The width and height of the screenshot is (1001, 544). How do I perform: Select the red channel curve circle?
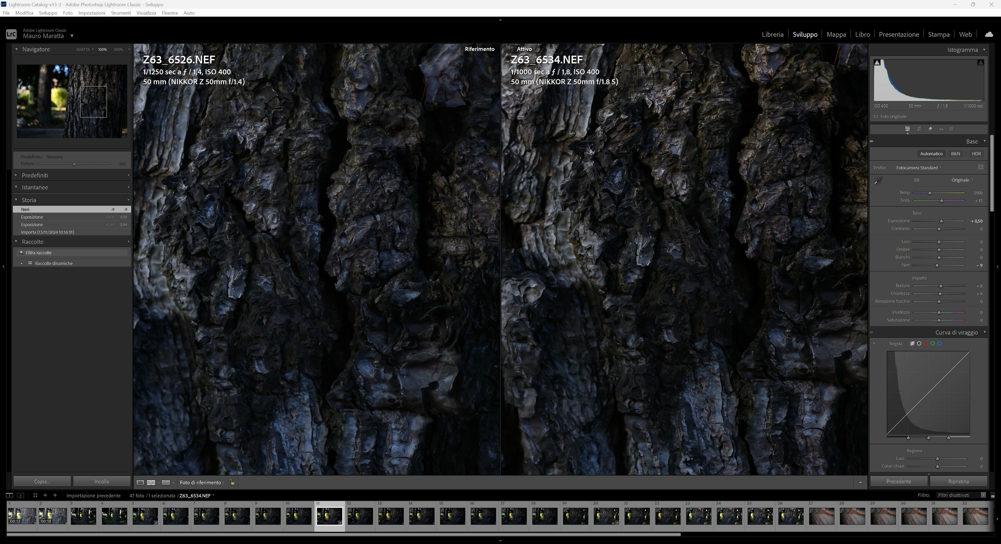pos(926,344)
